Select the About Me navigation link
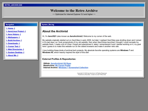 [12, 56]
